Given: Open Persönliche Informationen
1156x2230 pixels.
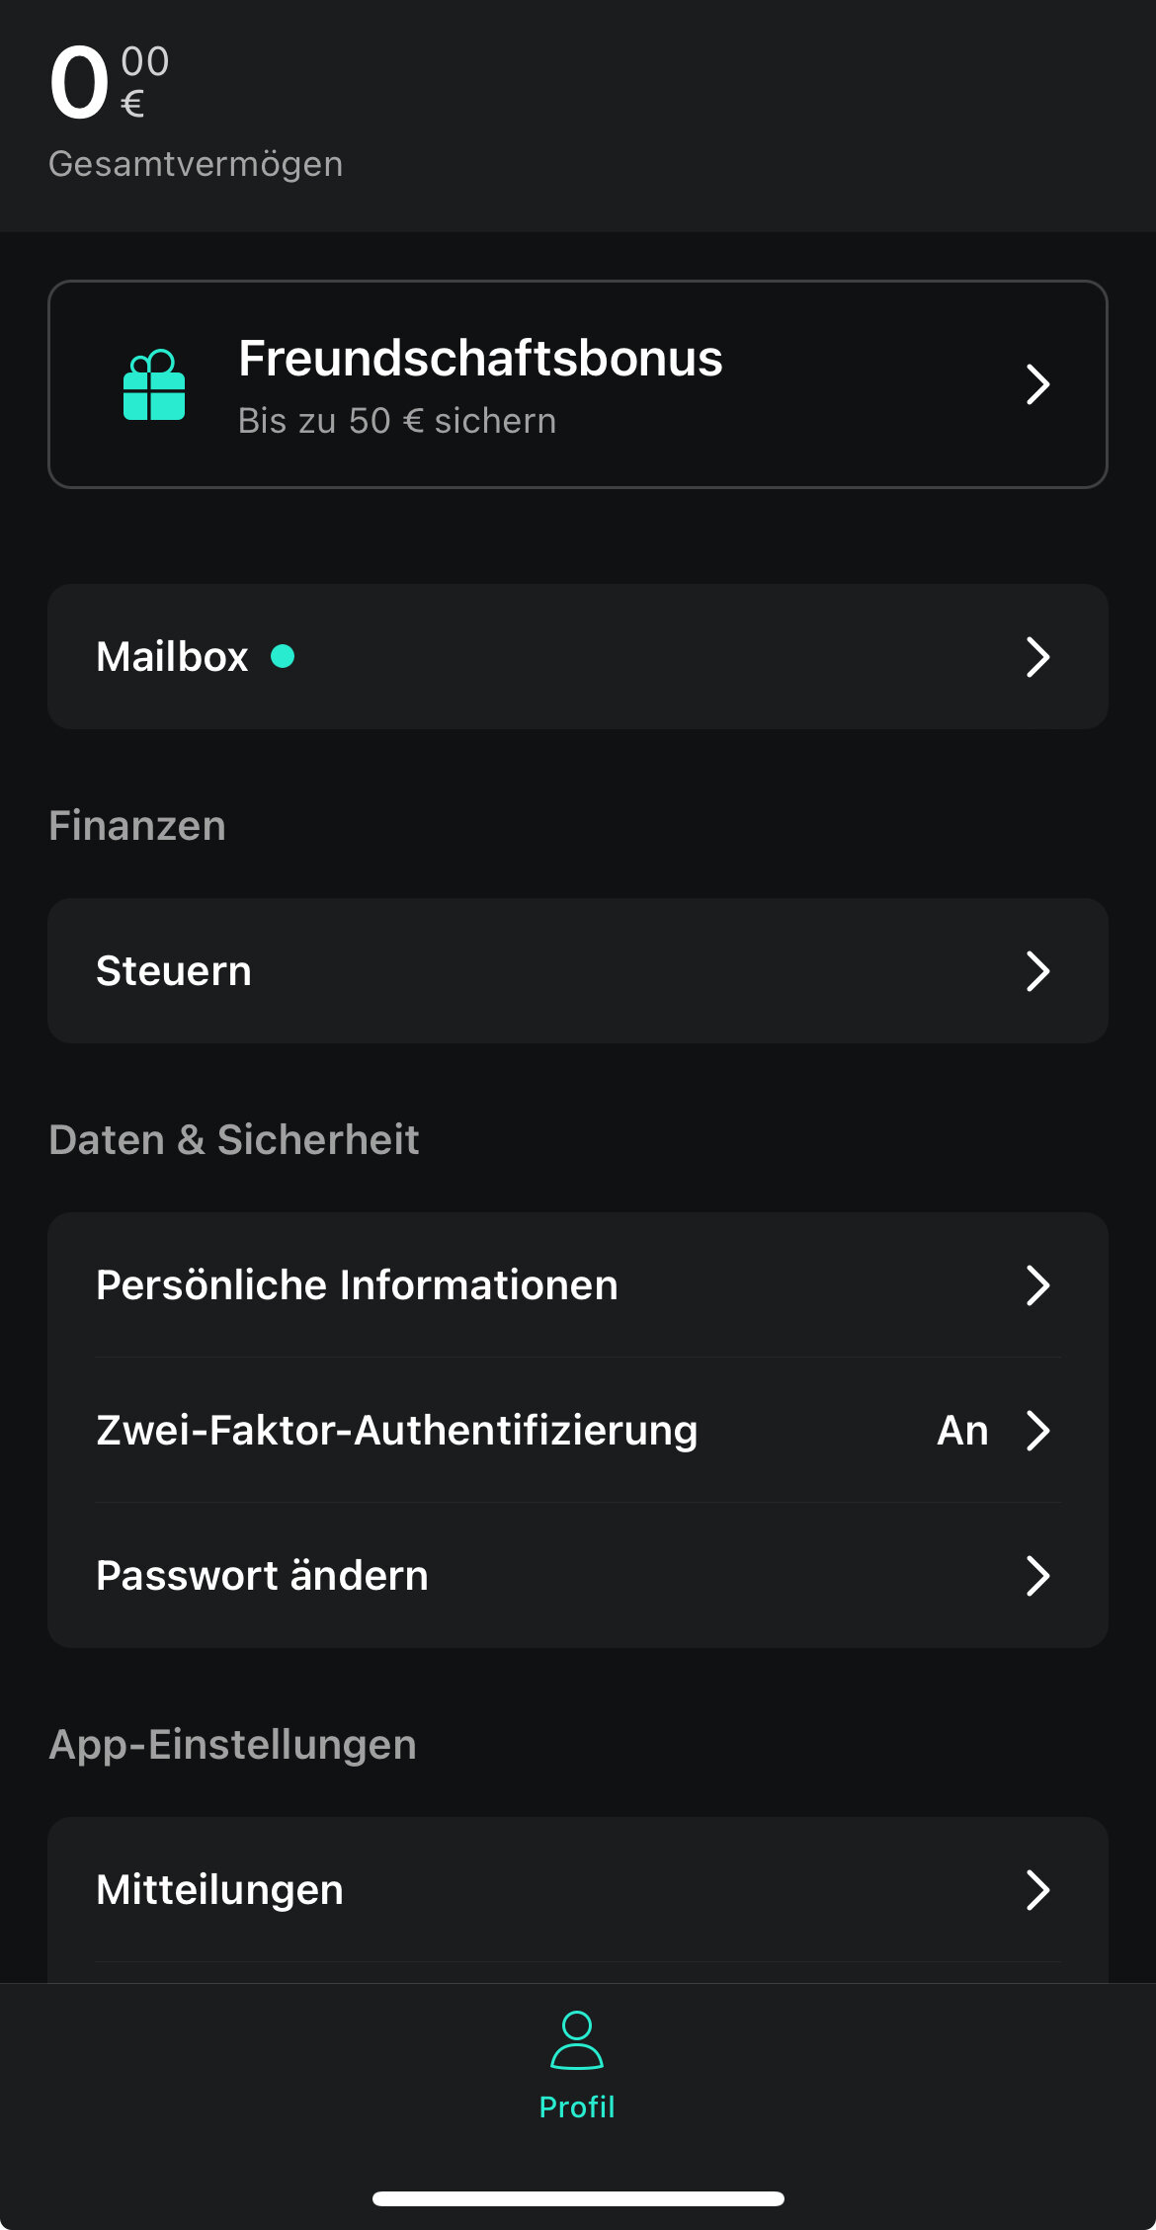Looking at the screenshot, I should (357, 1285).
